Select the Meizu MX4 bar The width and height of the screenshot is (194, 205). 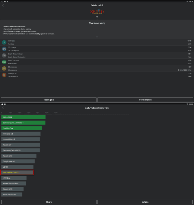pyautogui.click(x=23, y=117)
